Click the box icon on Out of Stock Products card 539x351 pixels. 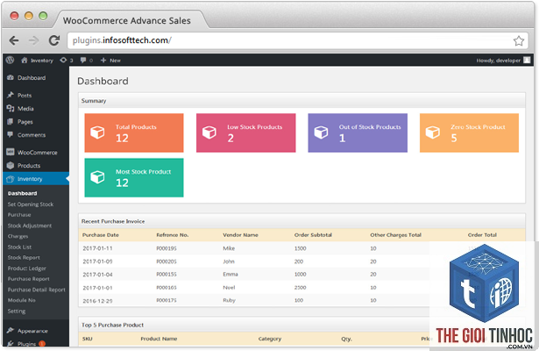click(x=321, y=133)
